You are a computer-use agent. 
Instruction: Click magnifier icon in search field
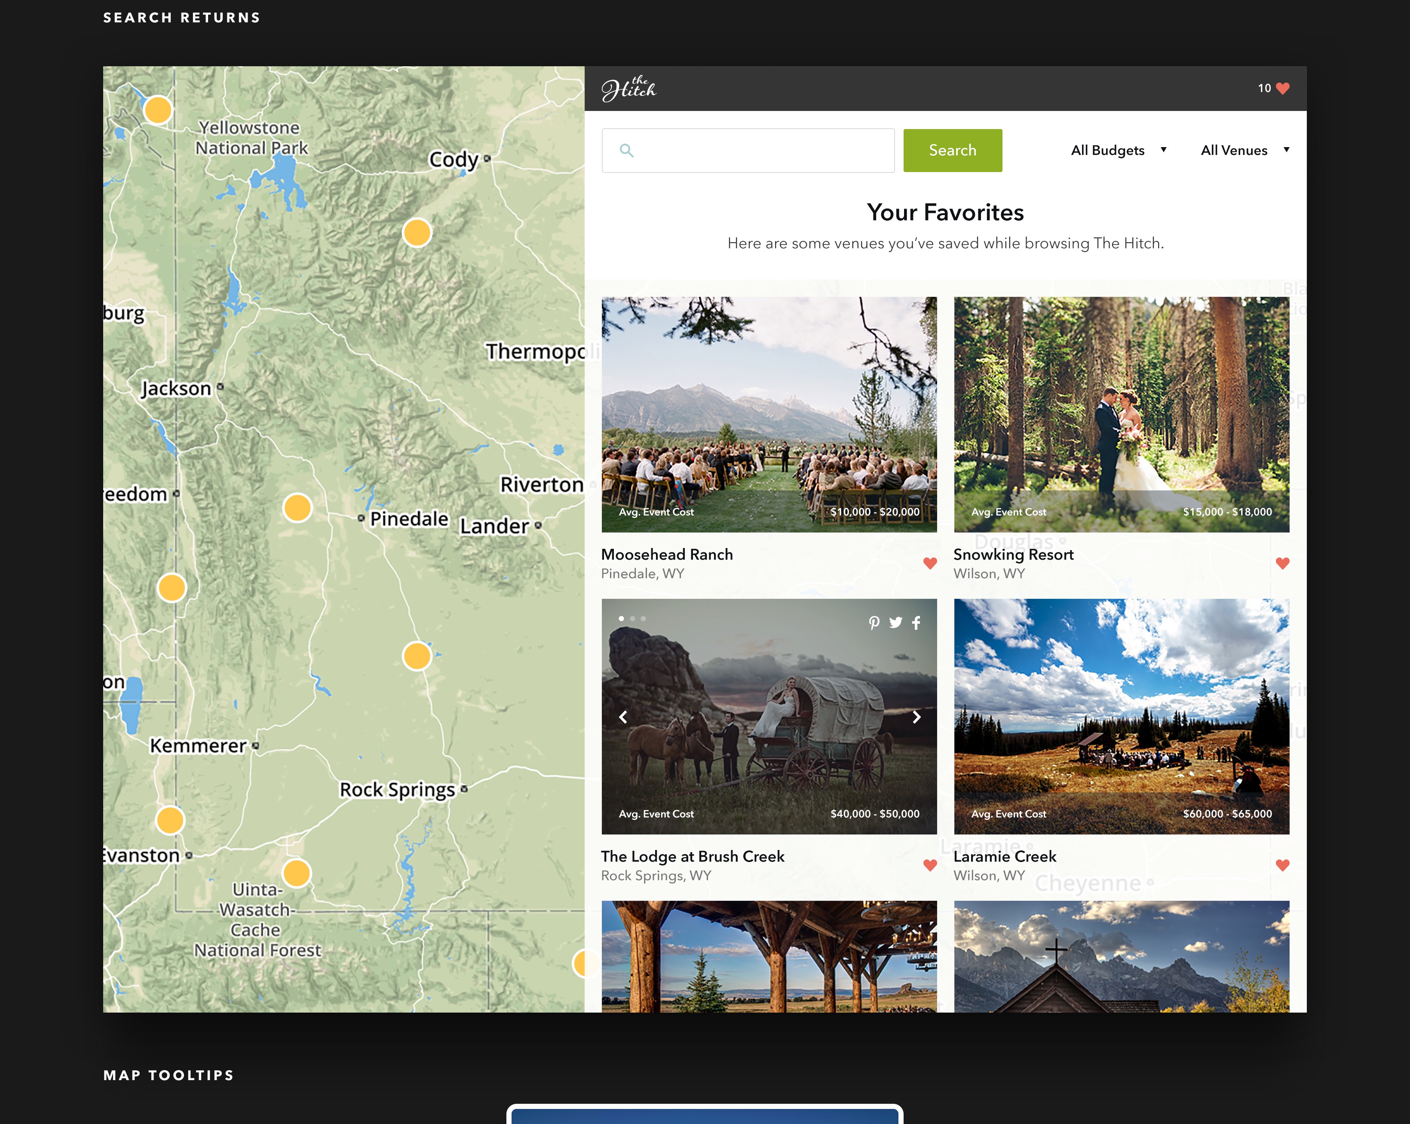pyautogui.click(x=626, y=151)
